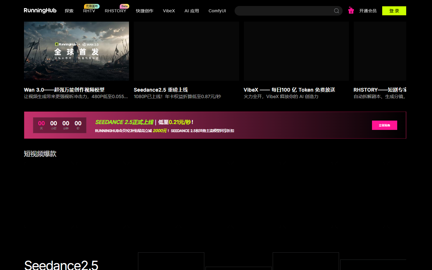
Task: Open the AI 应用 menu
Action: click(192, 11)
